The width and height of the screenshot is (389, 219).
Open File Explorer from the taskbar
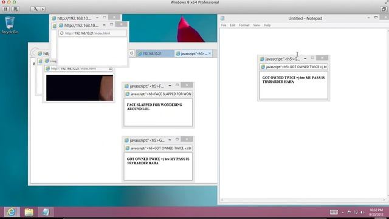point(29,212)
